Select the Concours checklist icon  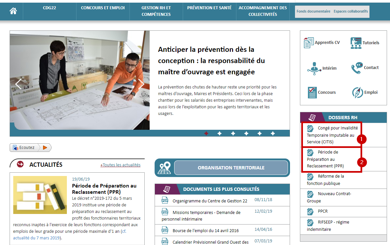click(312, 92)
